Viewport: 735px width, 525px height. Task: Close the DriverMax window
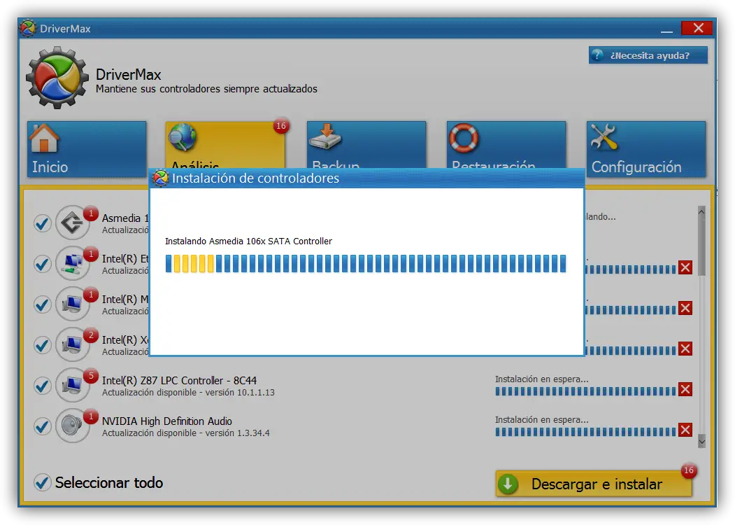pyautogui.click(x=698, y=28)
